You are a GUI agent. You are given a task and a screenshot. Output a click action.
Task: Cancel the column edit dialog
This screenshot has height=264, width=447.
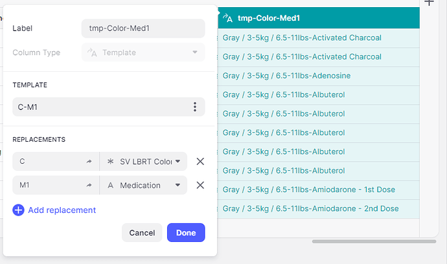click(142, 232)
